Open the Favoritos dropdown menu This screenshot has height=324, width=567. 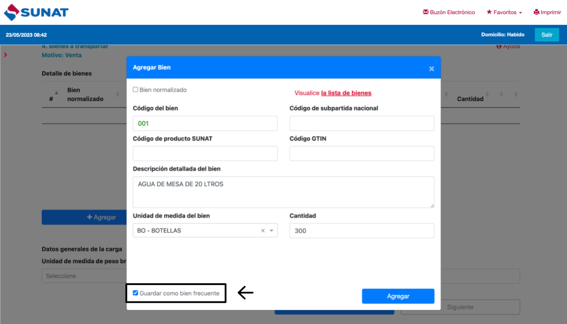pyautogui.click(x=504, y=12)
